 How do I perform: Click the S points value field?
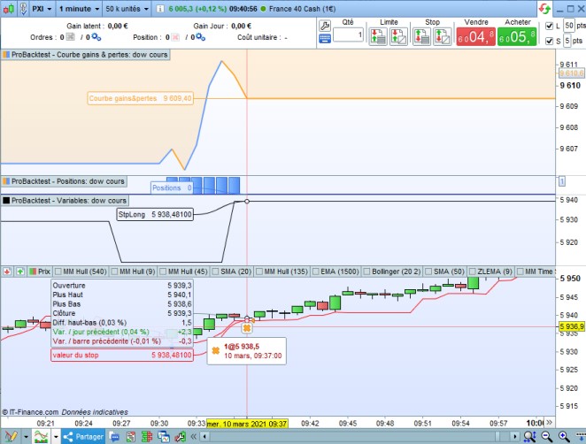567,41
